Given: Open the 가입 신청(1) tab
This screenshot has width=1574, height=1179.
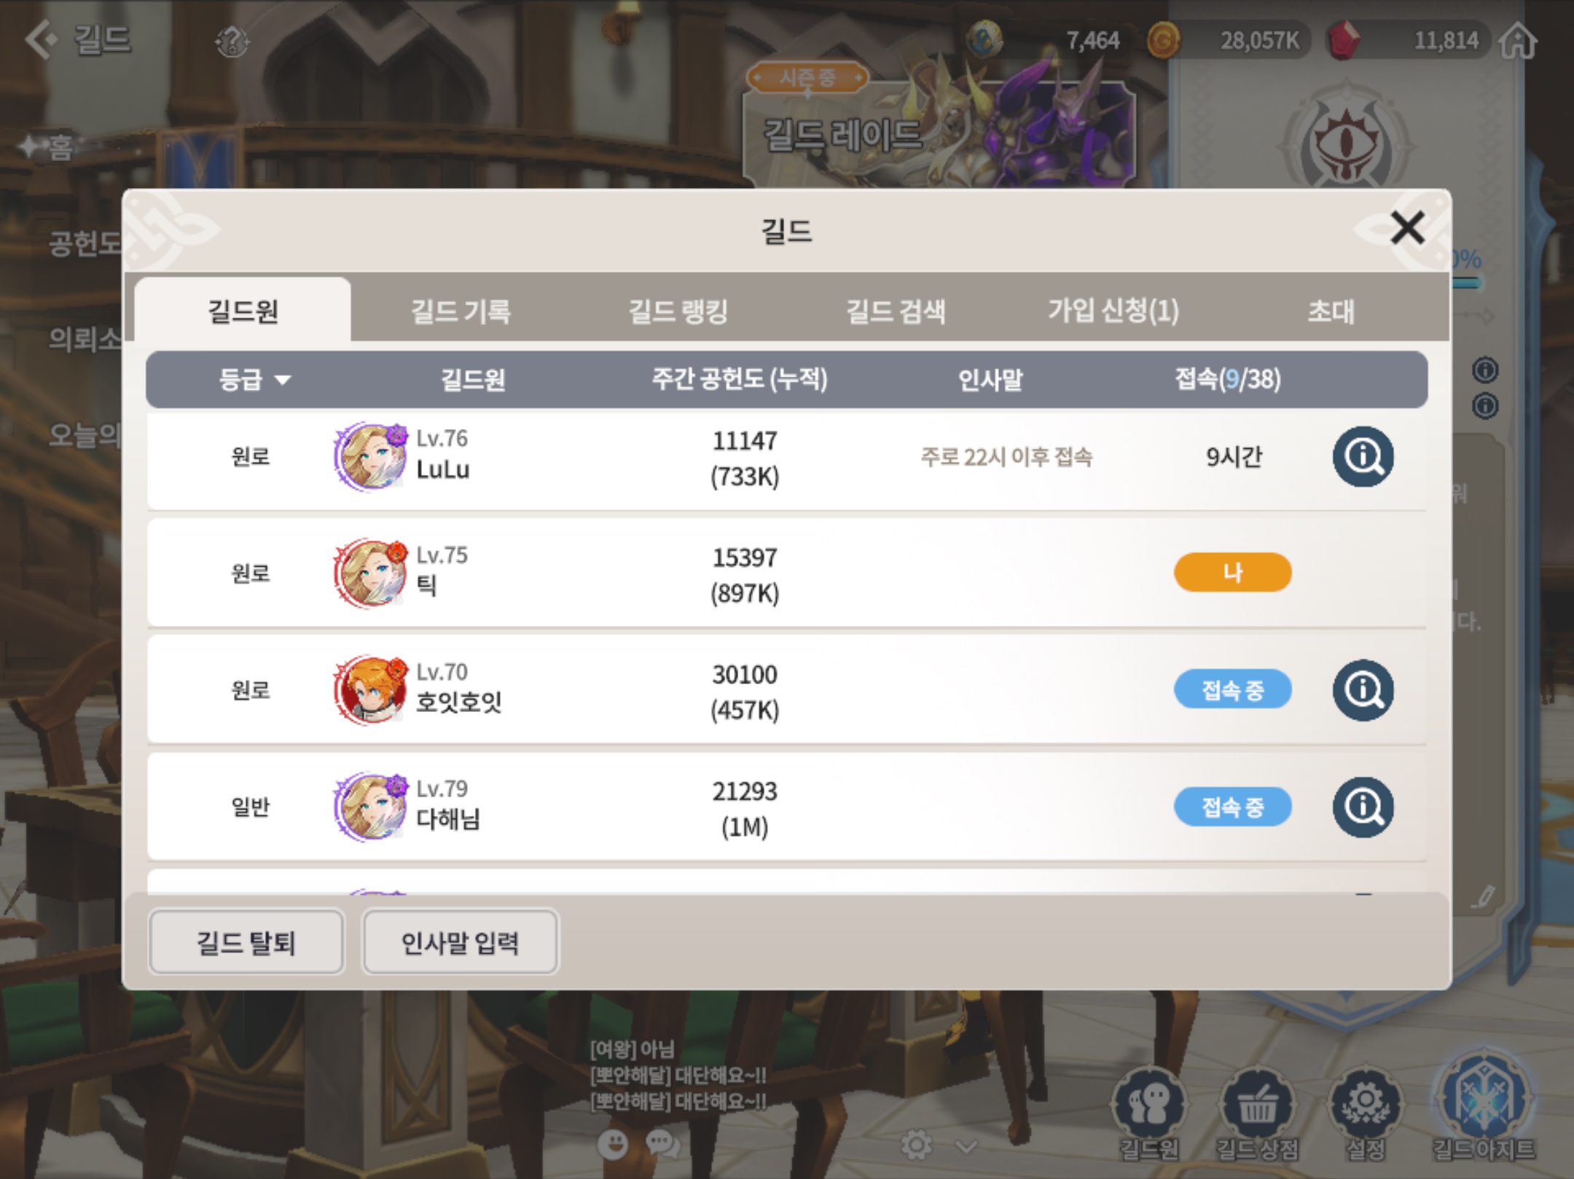Looking at the screenshot, I should 1113,311.
